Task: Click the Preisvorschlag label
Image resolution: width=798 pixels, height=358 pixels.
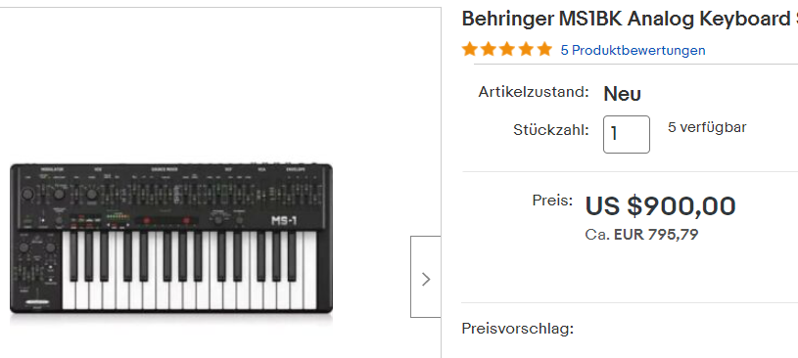Action: coord(518,329)
